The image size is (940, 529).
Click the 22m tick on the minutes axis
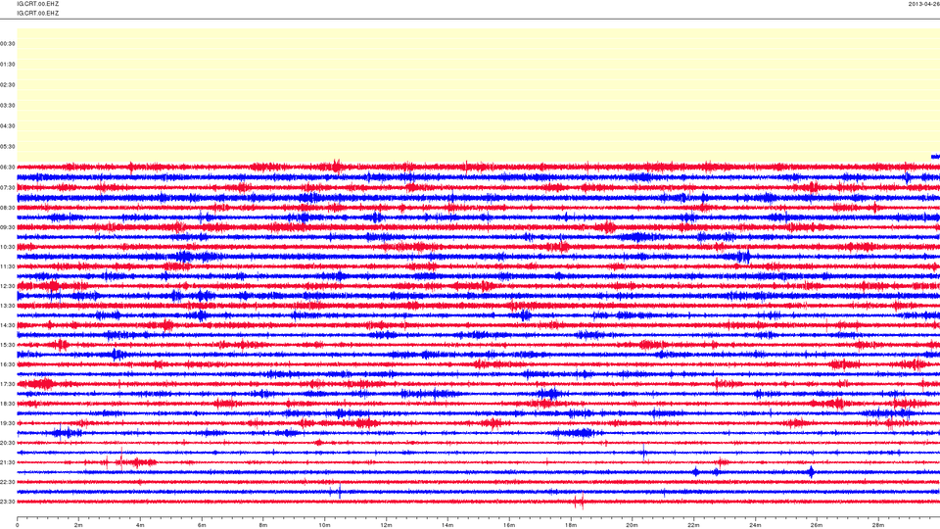(x=693, y=525)
